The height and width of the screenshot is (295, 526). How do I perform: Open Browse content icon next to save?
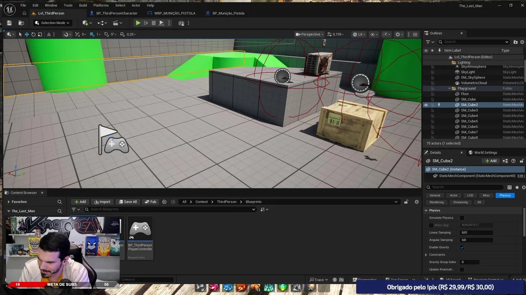(21, 23)
